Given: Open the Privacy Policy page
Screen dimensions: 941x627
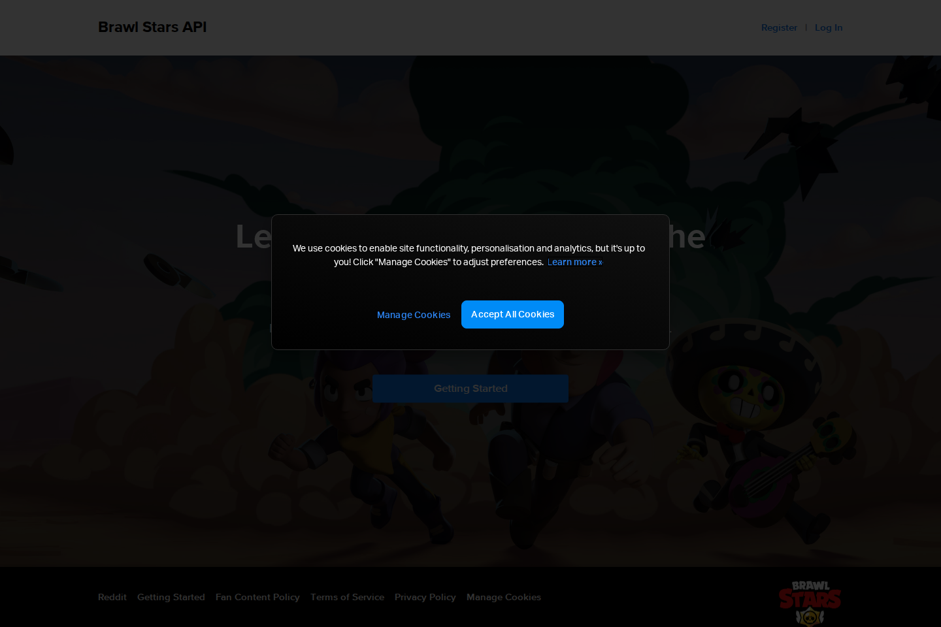Looking at the screenshot, I should click(425, 597).
